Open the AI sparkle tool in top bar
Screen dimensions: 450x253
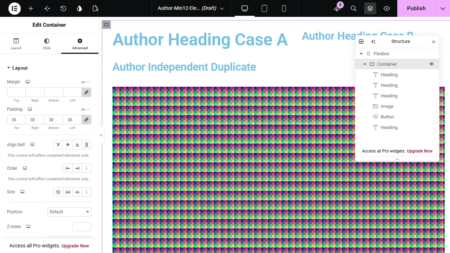(47, 8)
